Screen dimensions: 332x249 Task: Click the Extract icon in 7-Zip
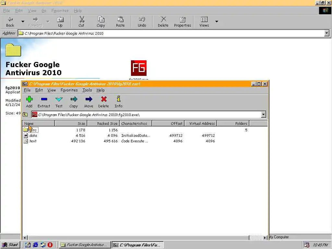point(44,102)
